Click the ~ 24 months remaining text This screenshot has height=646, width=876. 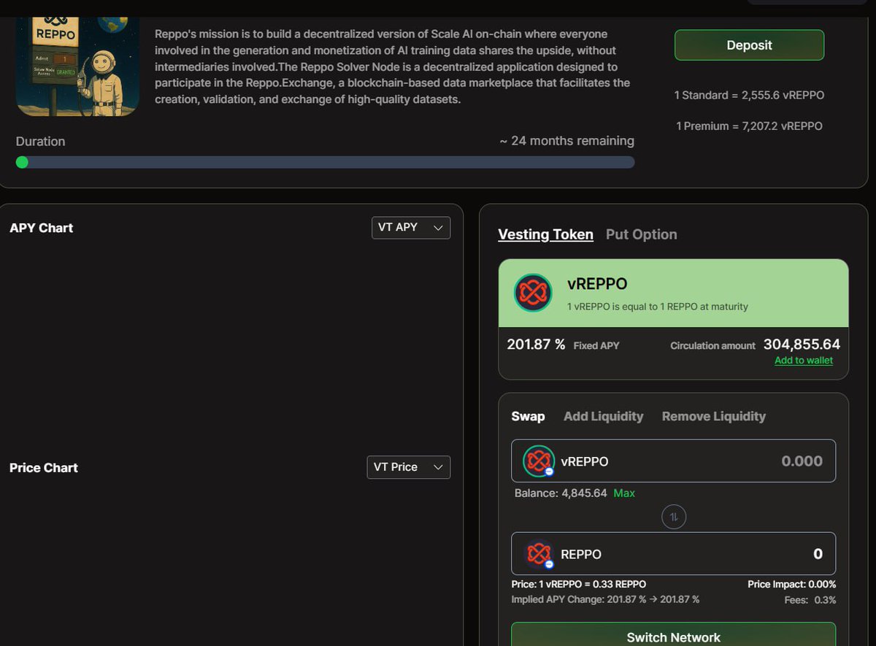click(x=567, y=141)
